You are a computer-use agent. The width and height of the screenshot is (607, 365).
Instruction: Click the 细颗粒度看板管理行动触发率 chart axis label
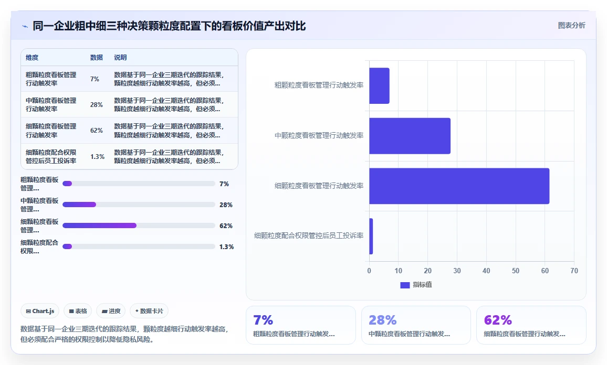pos(319,186)
